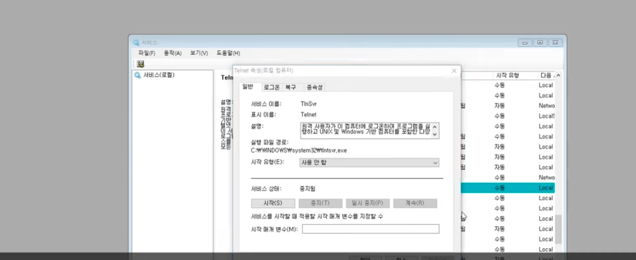Click the 중지(T) button
The width and height of the screenshot is (636, 260).
pos(320,203)
